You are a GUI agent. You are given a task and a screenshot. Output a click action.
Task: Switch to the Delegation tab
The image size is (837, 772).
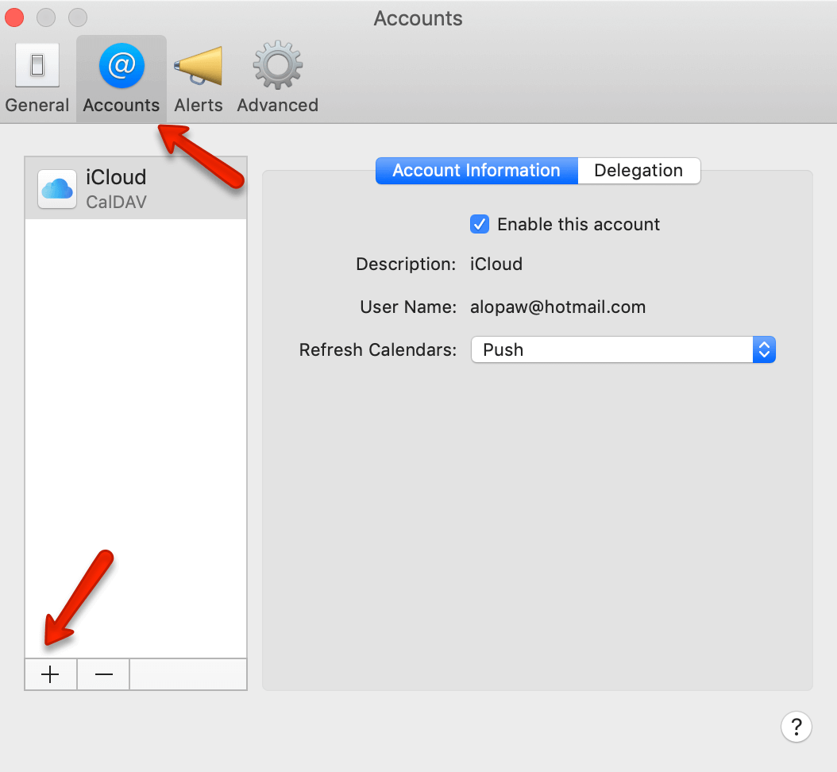pos(638,171)
